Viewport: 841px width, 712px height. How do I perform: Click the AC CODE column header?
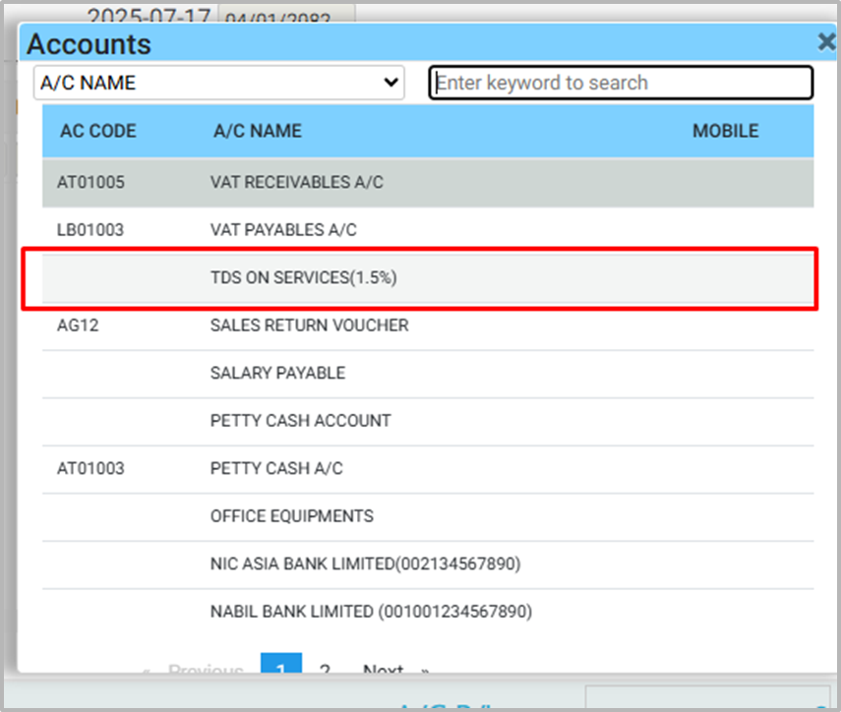click(x=98, y=131)
